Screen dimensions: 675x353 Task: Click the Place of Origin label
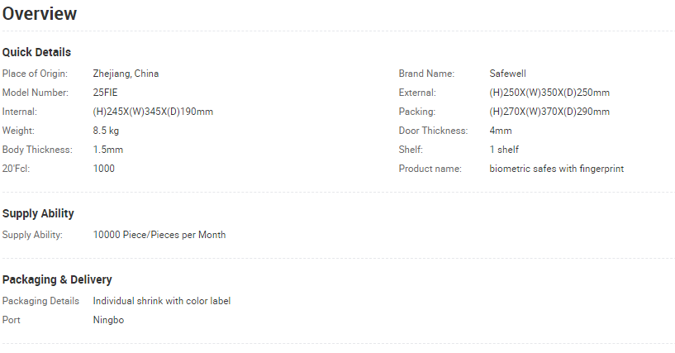(x=35, y=74)
